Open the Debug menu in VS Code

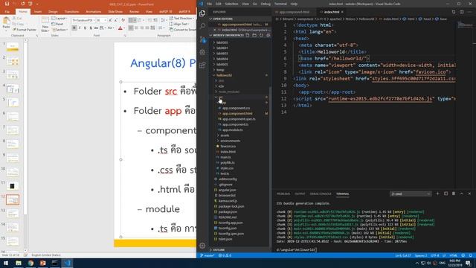[x=266, y=4]
